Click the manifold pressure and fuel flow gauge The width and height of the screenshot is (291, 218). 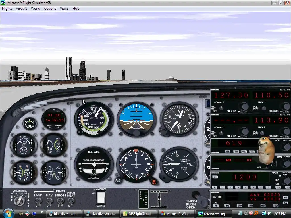54,172
